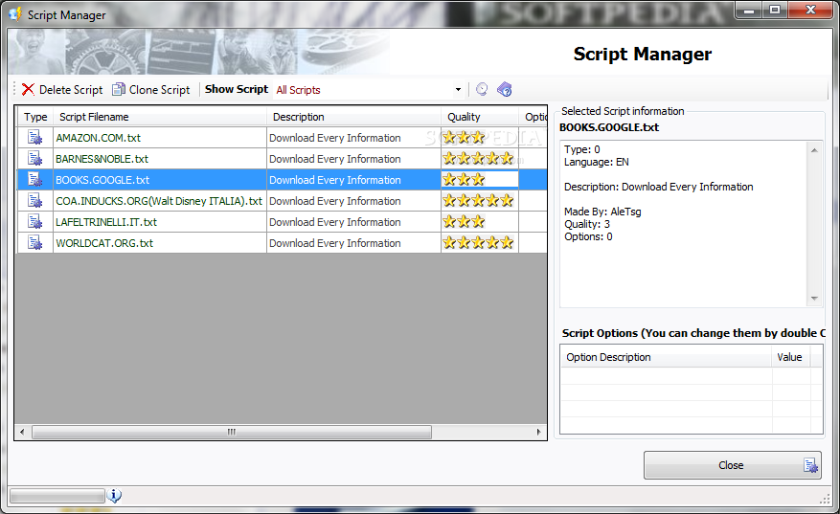
Task: Minimize the Script Manager window
Action: coord(749,11)
